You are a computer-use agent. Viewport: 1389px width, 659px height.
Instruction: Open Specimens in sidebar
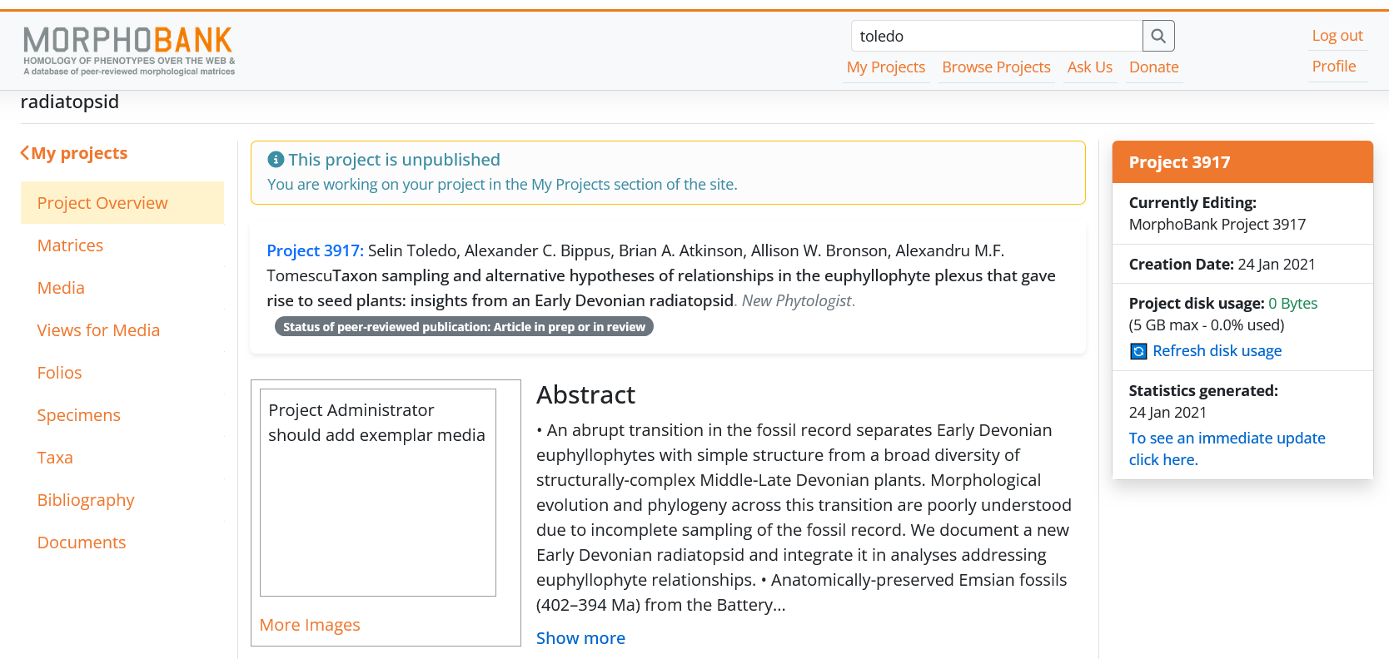(x=78, y=415)
